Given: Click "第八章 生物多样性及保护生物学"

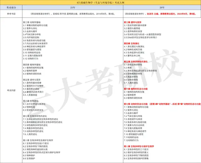Looking at the screenshot, I should click(38, 140).
